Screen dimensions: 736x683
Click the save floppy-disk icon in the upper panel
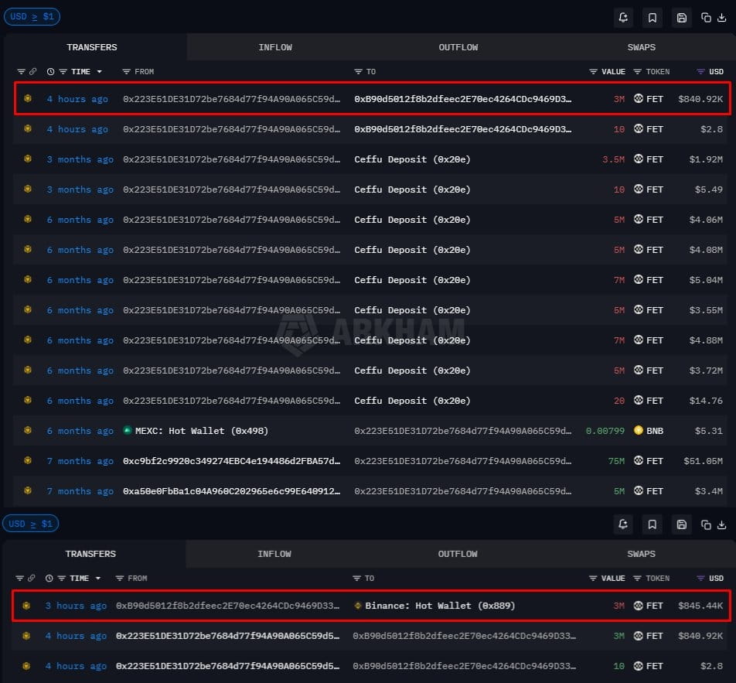click(682, 18)
